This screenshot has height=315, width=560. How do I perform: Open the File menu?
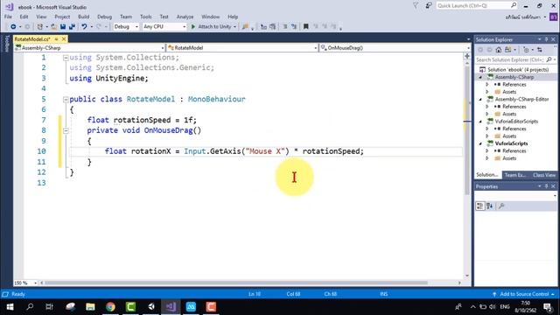click(8, 17)
